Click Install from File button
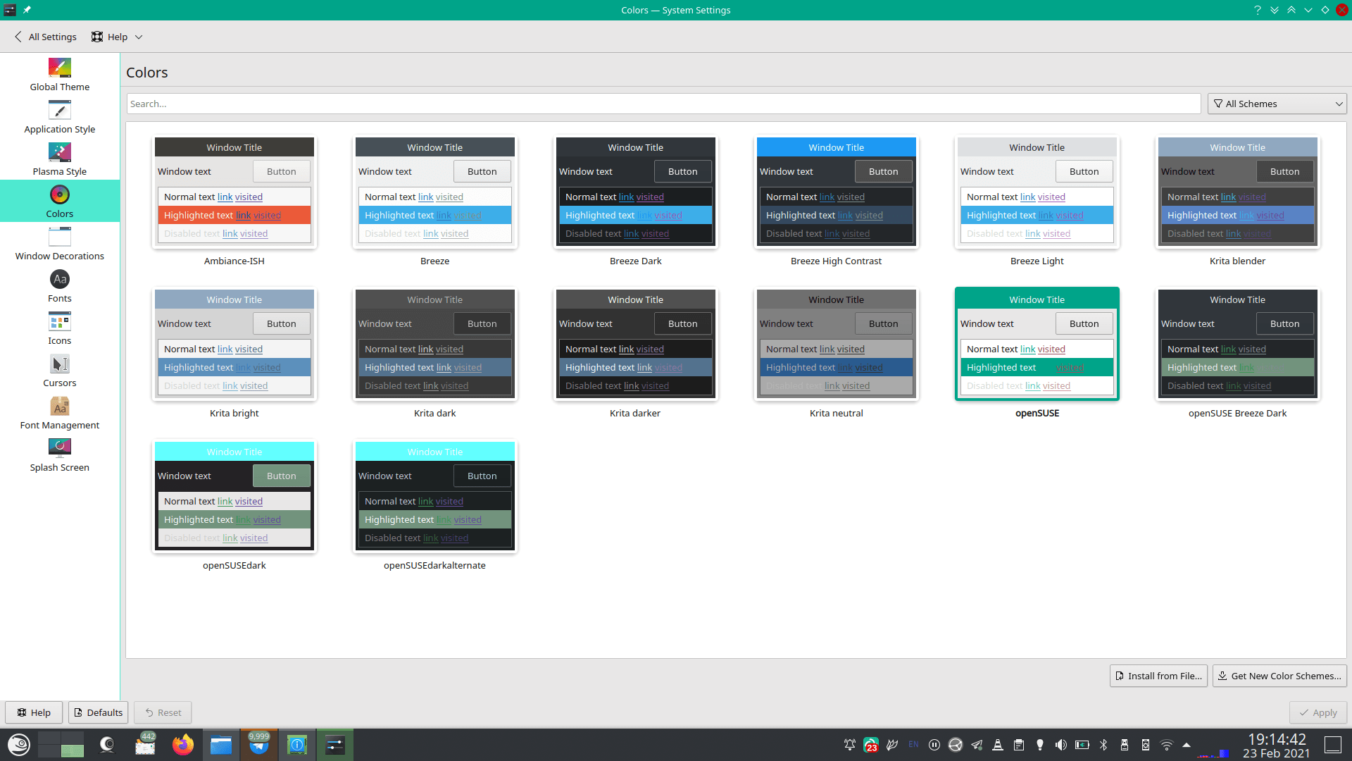 (1158, 676)
